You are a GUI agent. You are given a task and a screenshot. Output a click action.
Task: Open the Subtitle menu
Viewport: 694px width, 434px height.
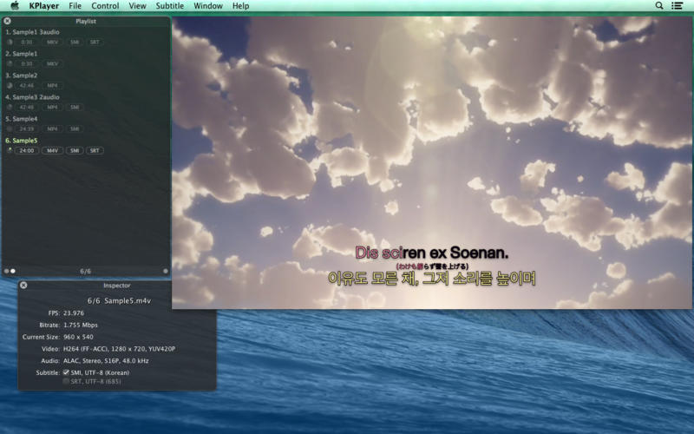[x=169, y=6]
